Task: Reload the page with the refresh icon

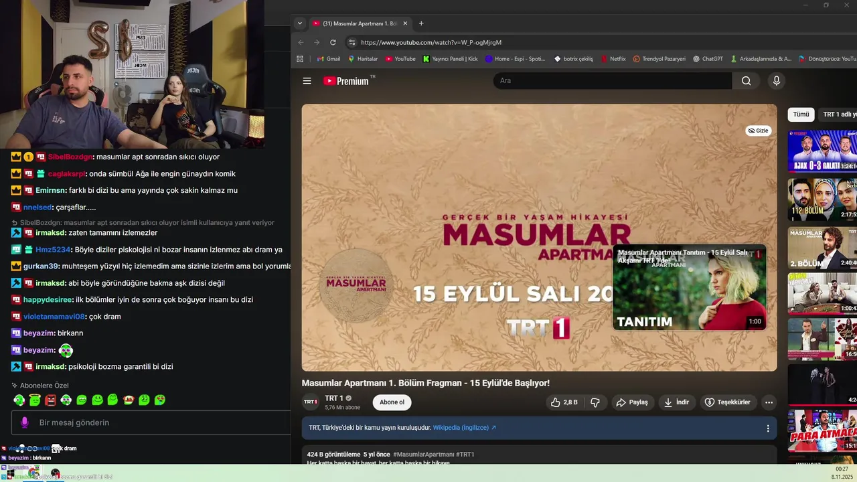Action: click(333, 42)
